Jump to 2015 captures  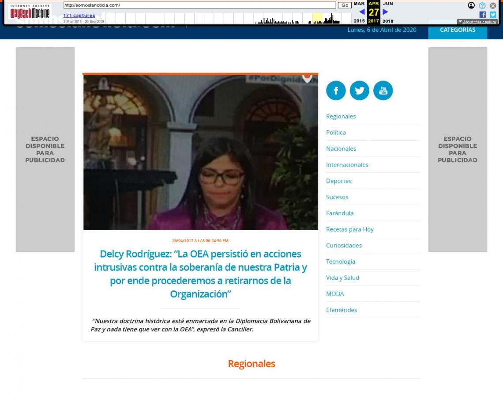(x=359, y=21)
